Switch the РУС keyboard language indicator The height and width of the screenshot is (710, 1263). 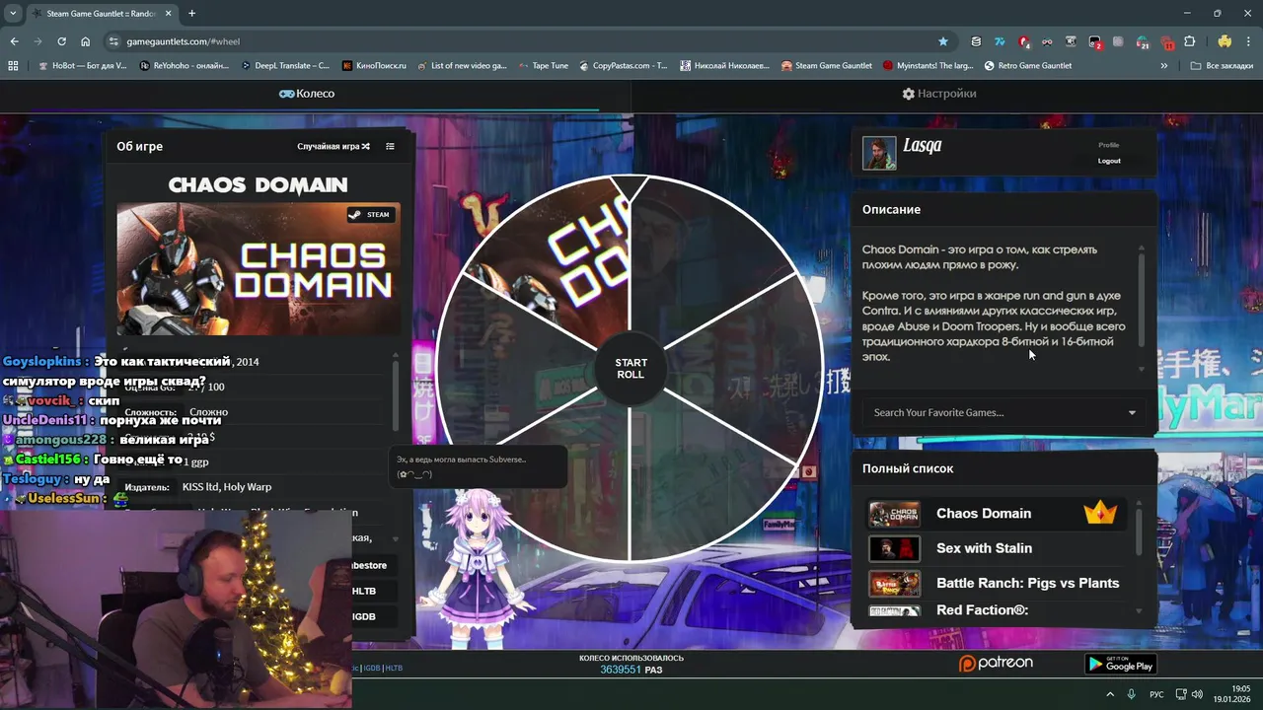point(1156,694)
